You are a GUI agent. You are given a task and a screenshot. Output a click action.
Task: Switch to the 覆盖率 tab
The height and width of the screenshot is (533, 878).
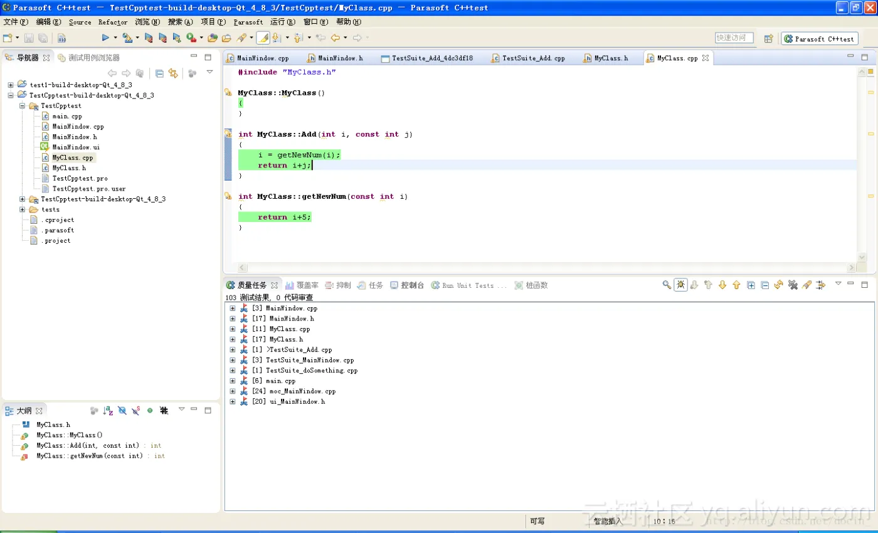(x=302, y=285)
